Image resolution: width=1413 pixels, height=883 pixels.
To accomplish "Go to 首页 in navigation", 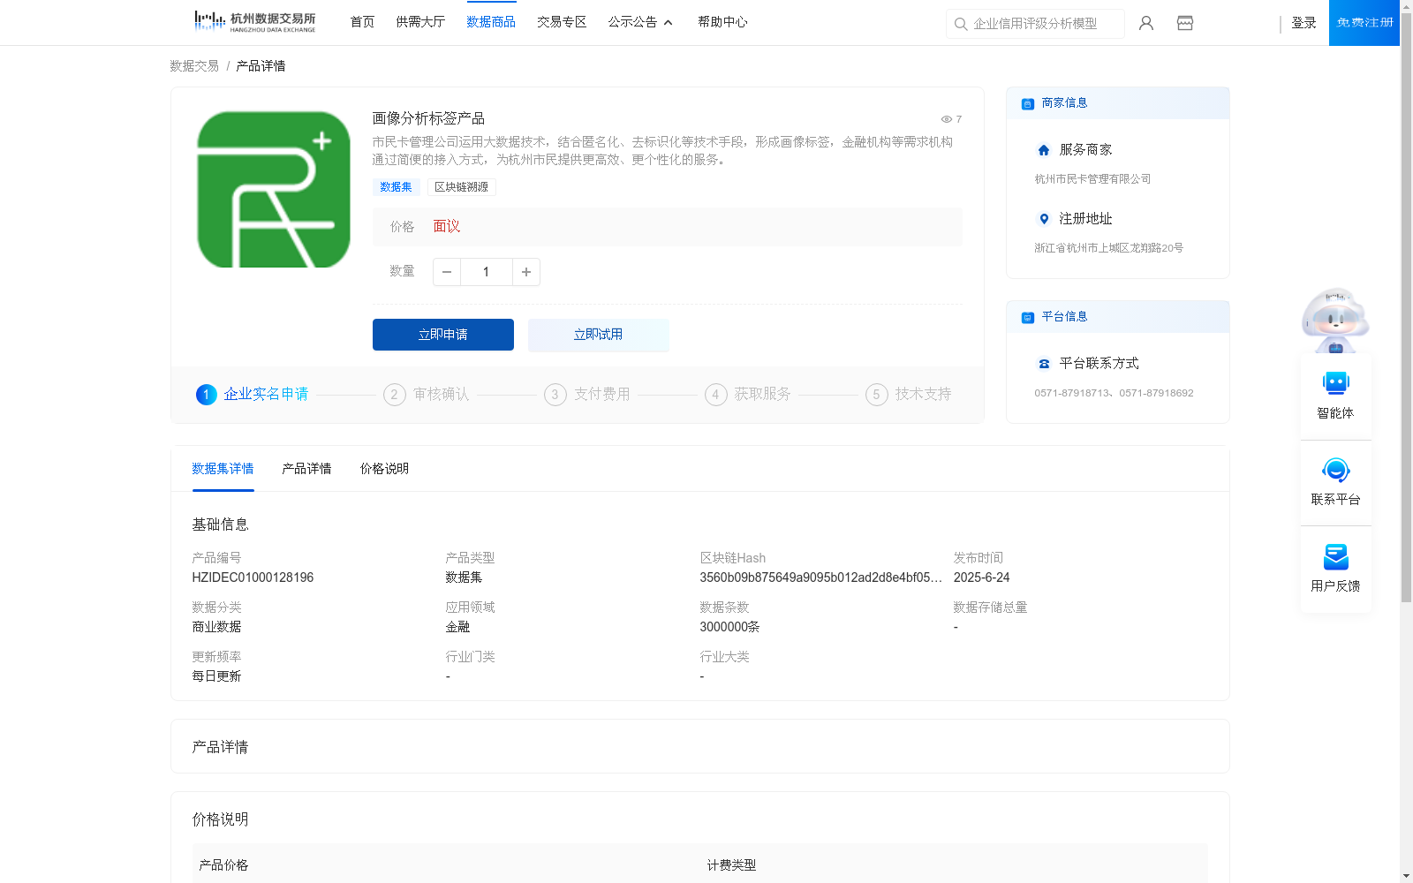I will [x=362, y=22].
